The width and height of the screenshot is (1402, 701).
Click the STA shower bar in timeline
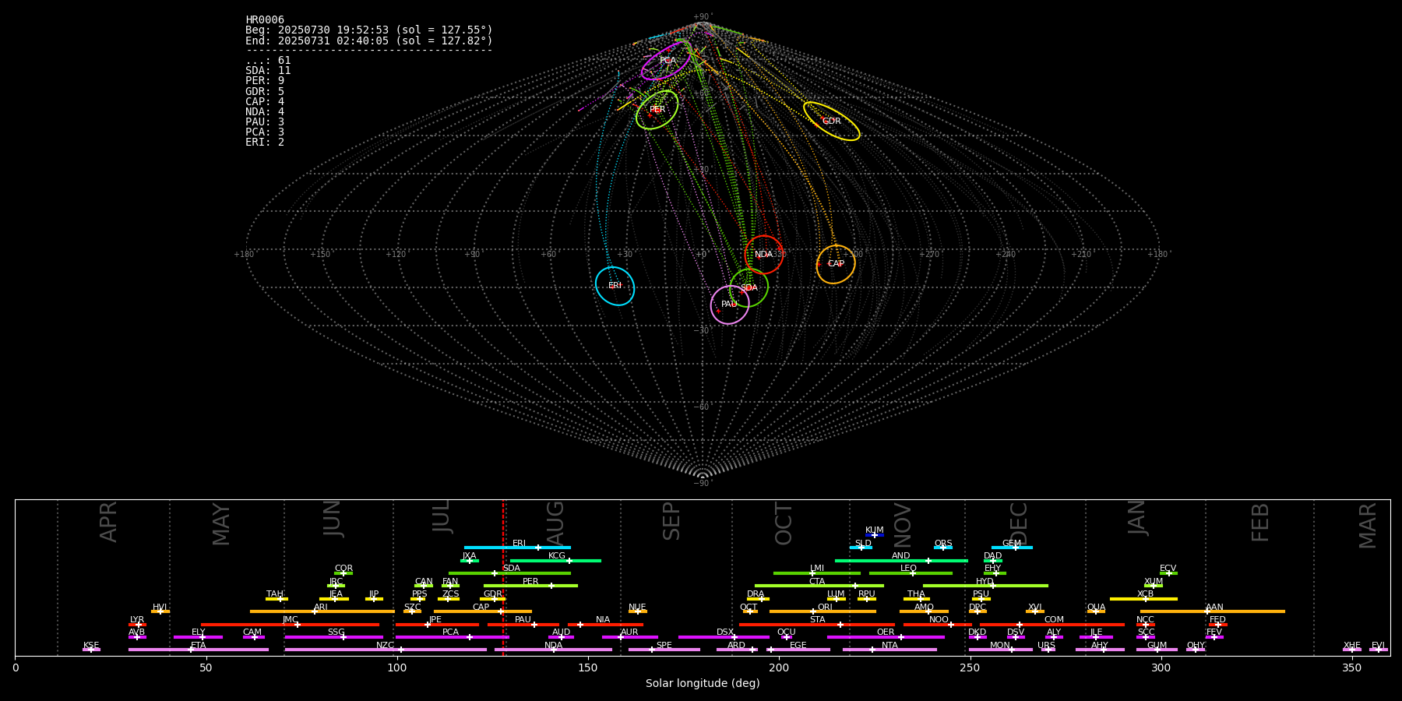tap(817, 625)
